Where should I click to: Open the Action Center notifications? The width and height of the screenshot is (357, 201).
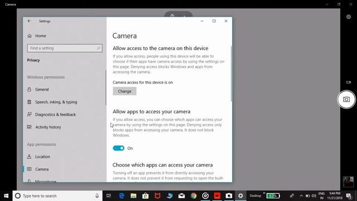349,196
